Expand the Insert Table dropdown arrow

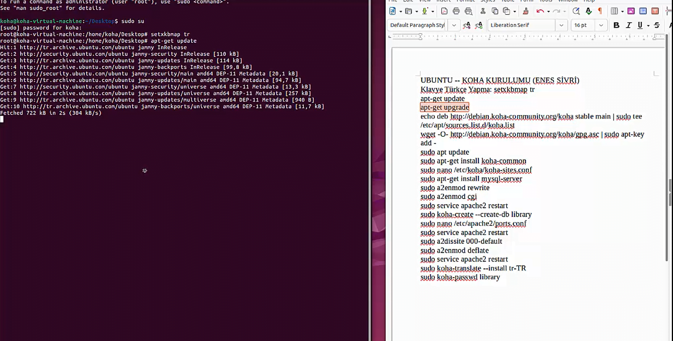point(622,12)
